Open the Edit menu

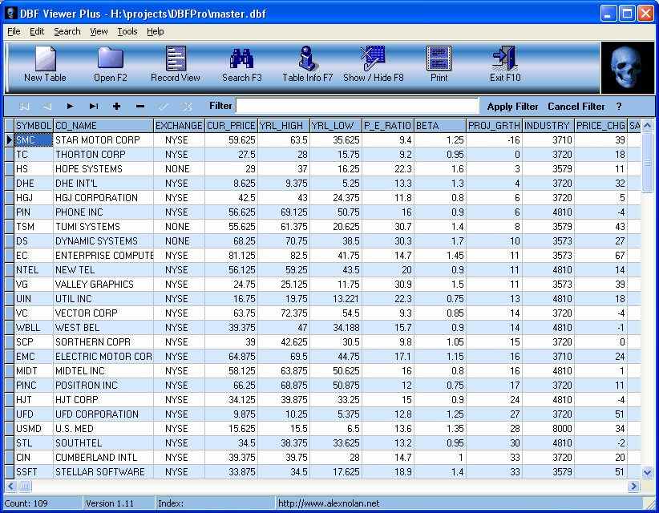[37, 31]
